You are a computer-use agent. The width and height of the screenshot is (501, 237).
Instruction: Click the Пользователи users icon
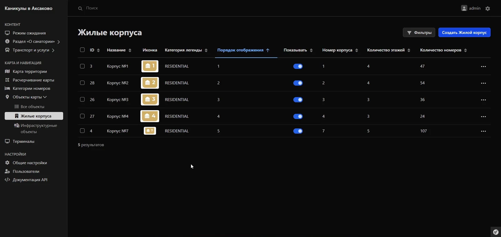(x=7, y=171)
